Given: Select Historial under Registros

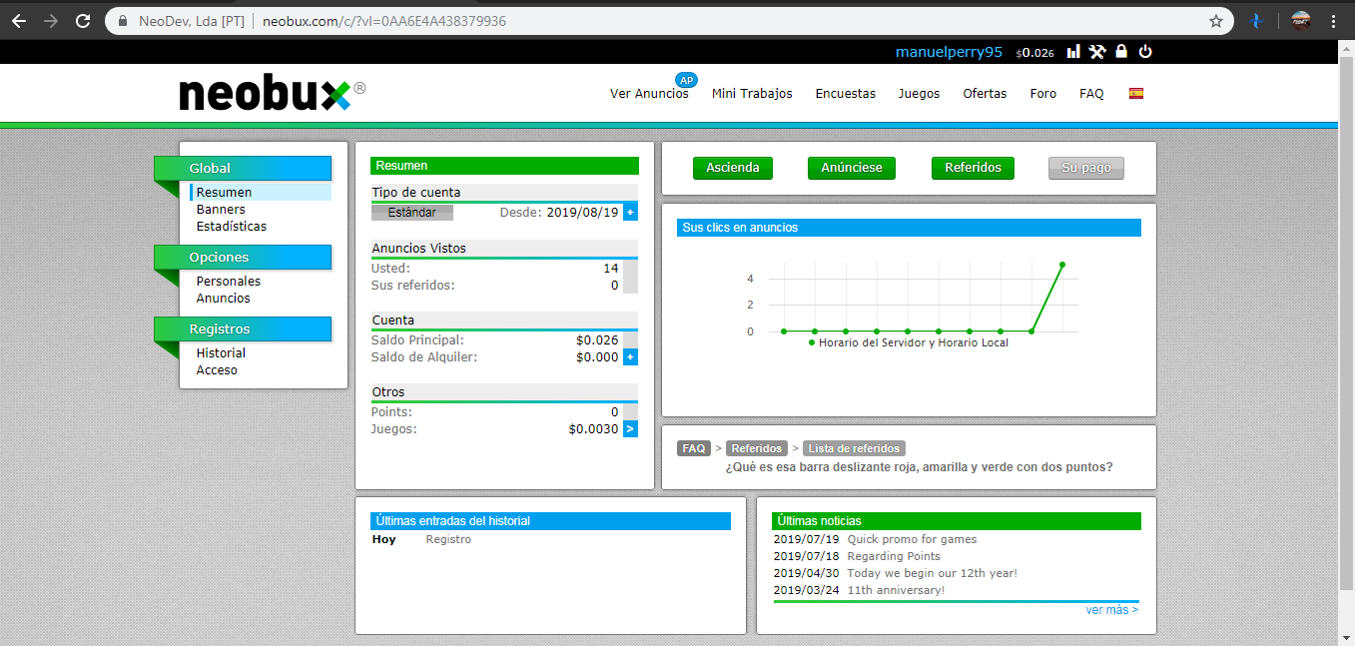Looking at the screenshot, I should pos(221,353).
